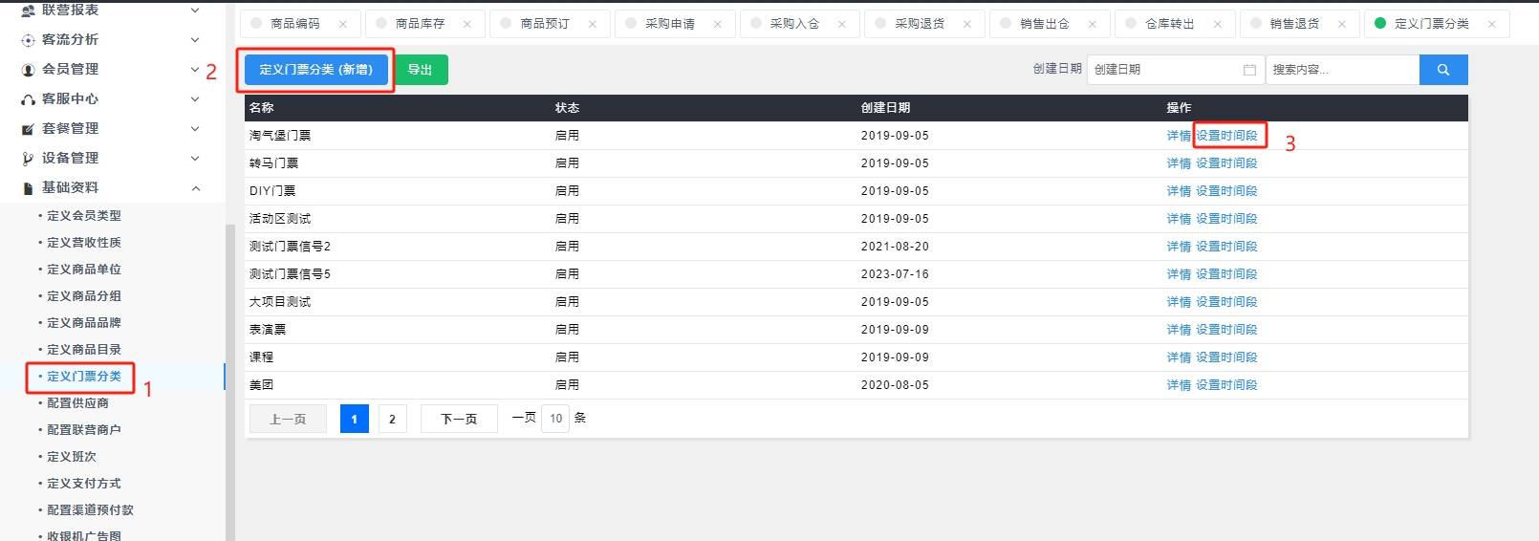
Task: Expand the 联营报表 menu chevron
Action: point(195,11)
